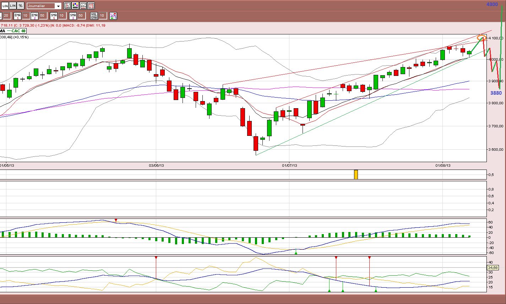Click the green triangle marker on the MACD panel

tap(296, 253)
